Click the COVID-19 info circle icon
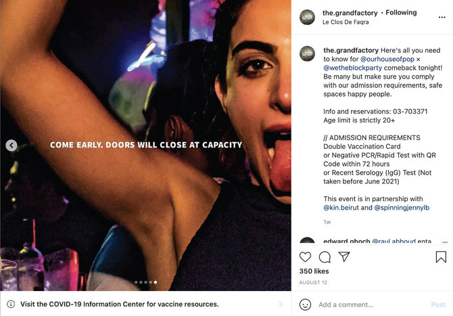This screenshot has height=316, width=453. [11, 304]
